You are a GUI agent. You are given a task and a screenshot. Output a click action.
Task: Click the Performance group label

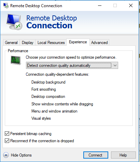18,51
